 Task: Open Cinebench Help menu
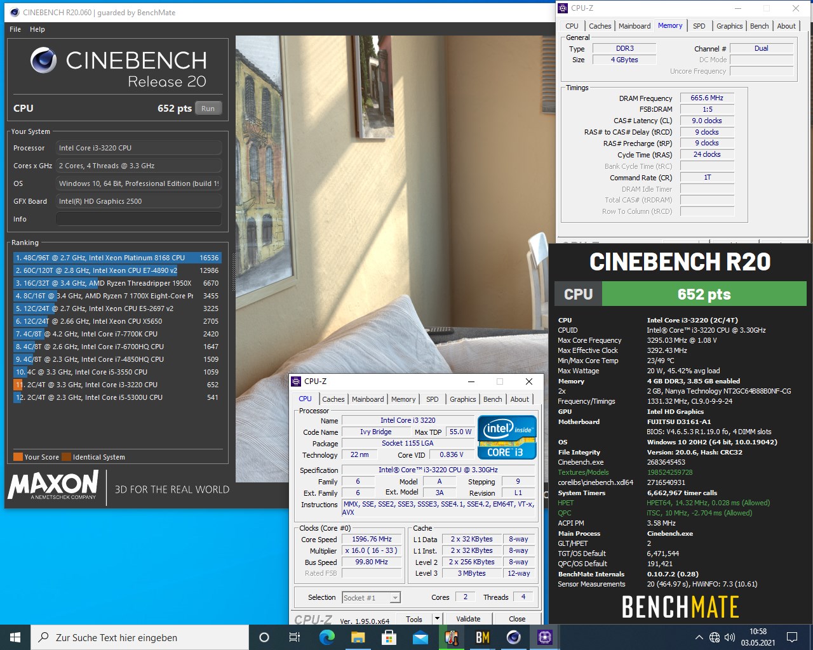[37, 29]
